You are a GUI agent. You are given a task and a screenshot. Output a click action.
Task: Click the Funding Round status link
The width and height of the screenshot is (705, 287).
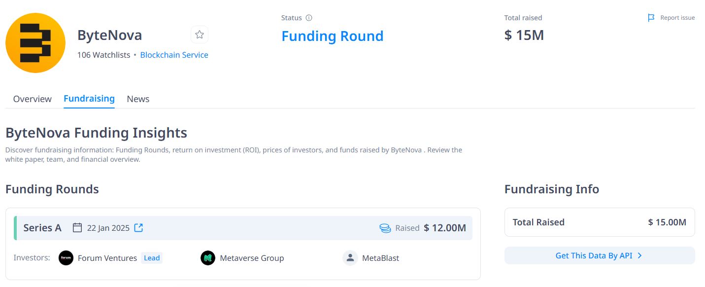click(332, 36)
